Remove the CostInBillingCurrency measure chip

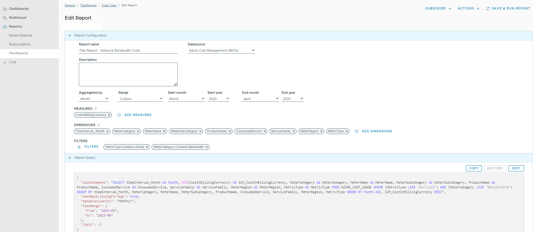pos(109,115)
